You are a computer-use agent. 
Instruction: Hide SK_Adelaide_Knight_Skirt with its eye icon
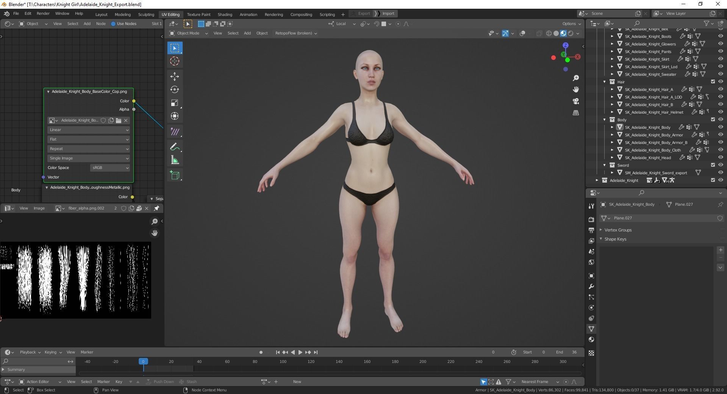coord(721,59)
